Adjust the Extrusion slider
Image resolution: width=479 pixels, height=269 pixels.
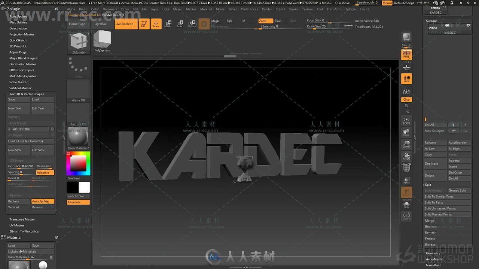coord(21,167)
